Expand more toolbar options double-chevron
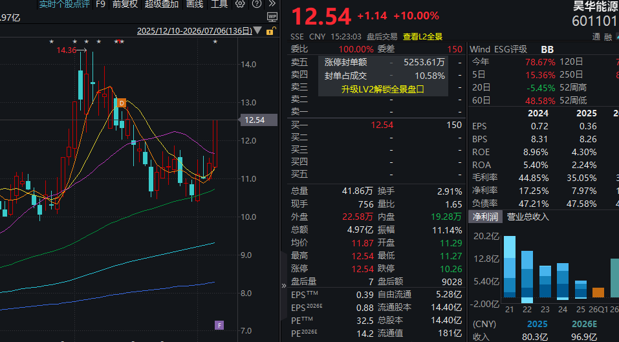The height and width of the screenshot is (342, 619). (x=272, y=4)
